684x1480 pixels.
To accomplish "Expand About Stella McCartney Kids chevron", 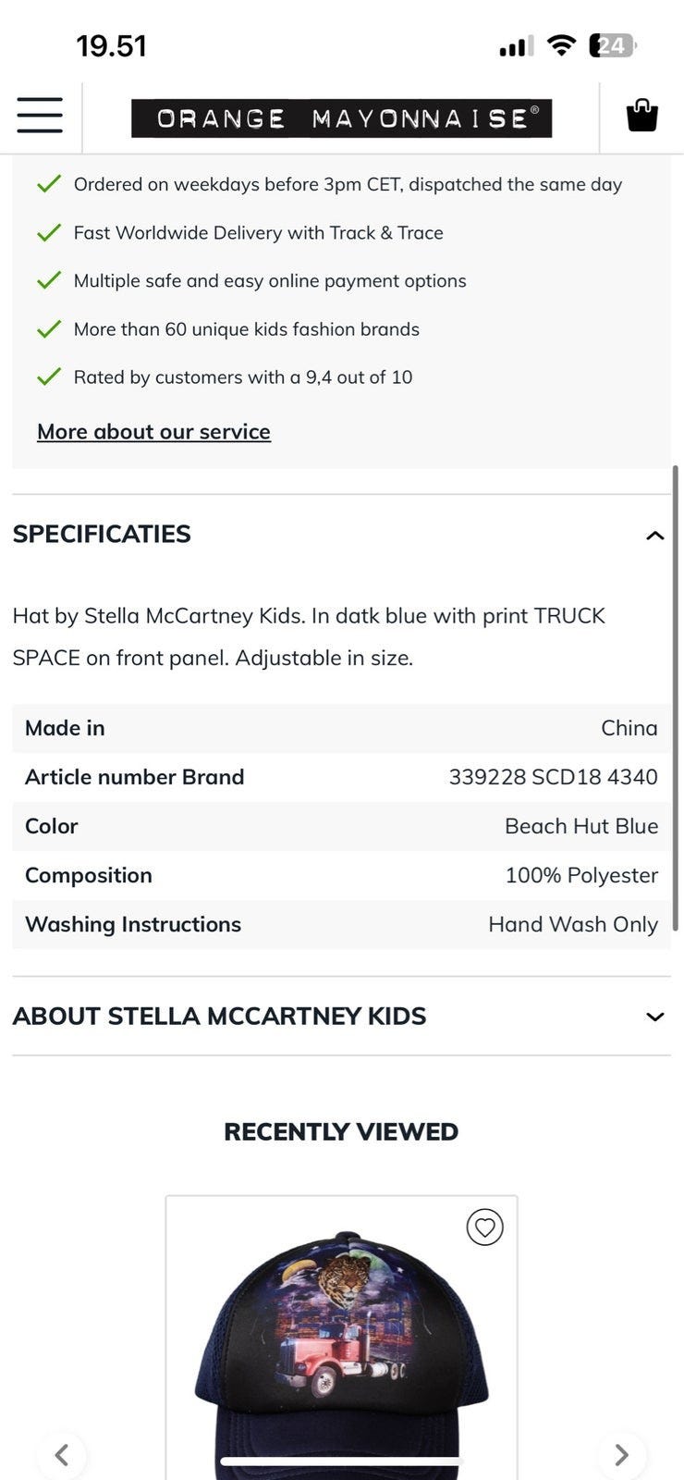I will [x=655, y=1017].
